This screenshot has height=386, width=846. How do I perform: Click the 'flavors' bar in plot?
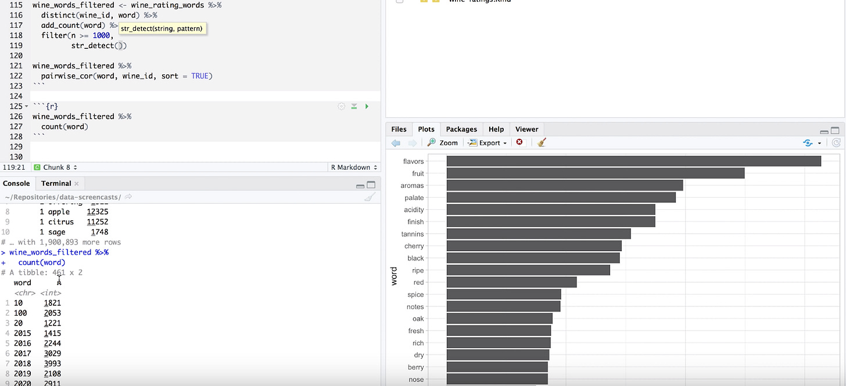pyautogui.click(x=633, y=161)
